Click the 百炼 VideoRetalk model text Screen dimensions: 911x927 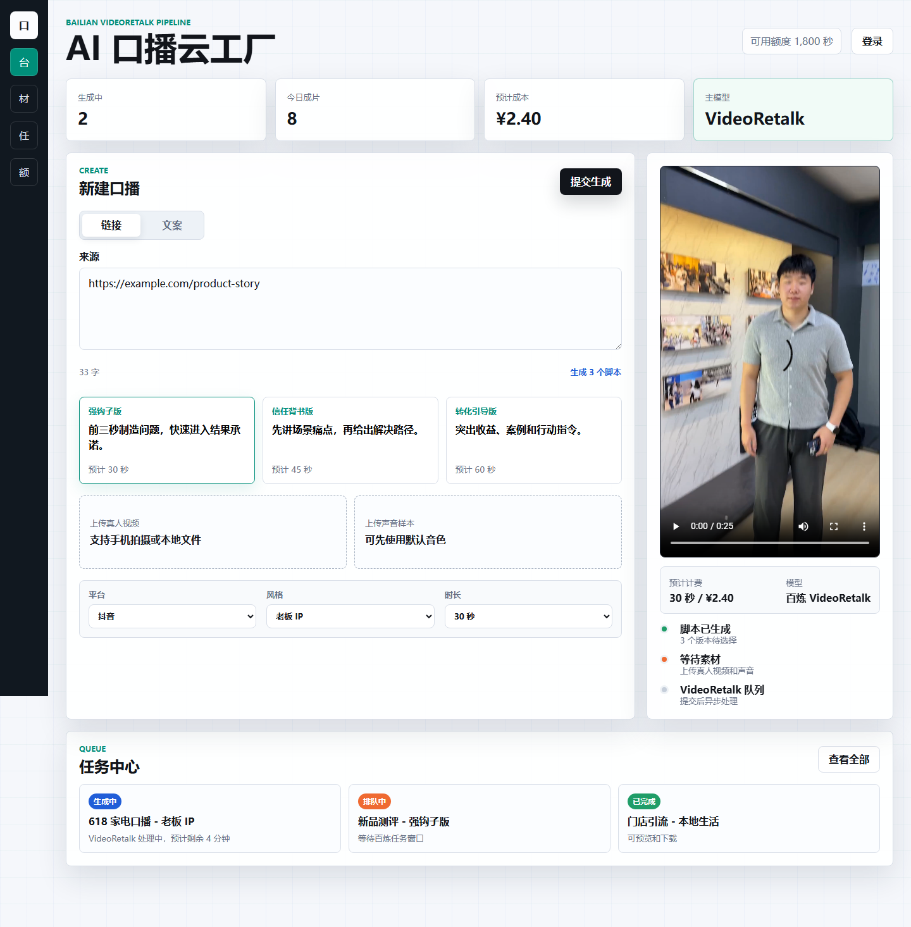[x=828, y=598]
